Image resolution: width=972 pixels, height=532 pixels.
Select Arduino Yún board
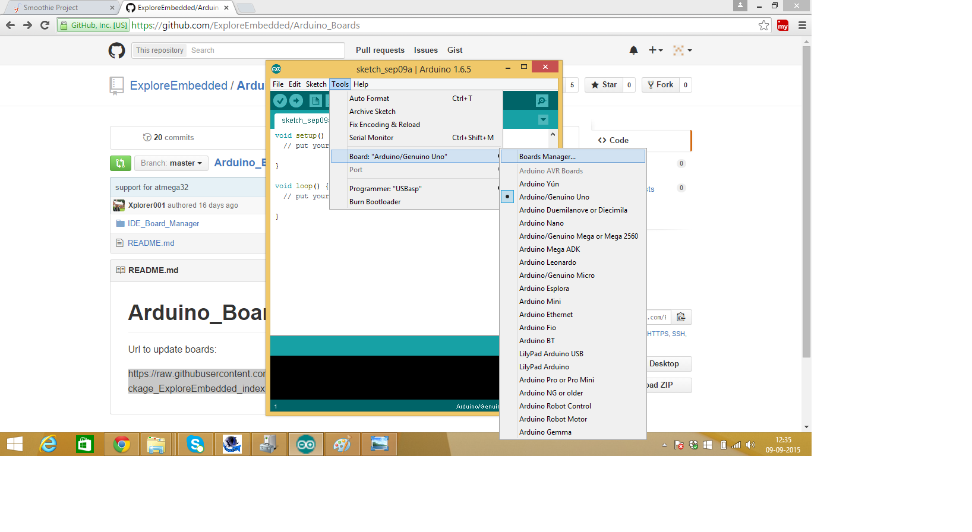pos(539,184)
